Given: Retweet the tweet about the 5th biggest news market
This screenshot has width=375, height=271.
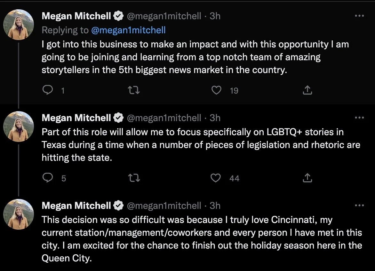Looking at the screenshot, I should tap(134, 91).
